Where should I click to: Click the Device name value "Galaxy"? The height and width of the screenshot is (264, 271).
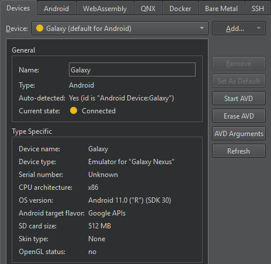[98, 149]
